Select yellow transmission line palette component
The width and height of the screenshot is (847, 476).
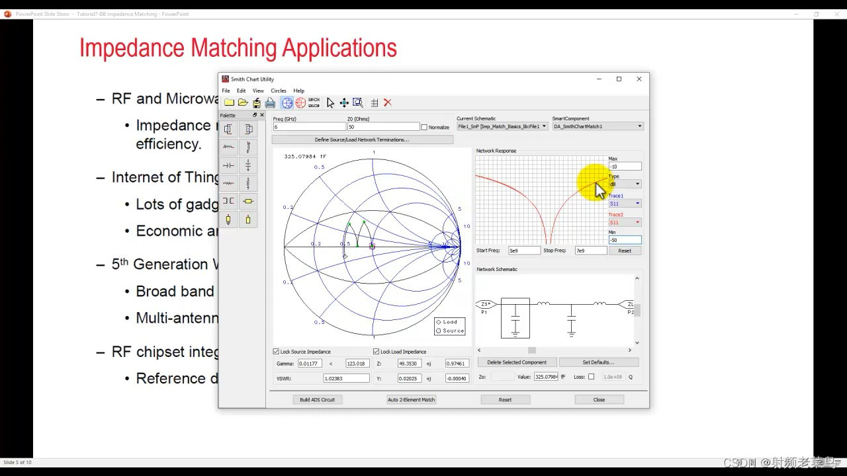pos(248,201)
